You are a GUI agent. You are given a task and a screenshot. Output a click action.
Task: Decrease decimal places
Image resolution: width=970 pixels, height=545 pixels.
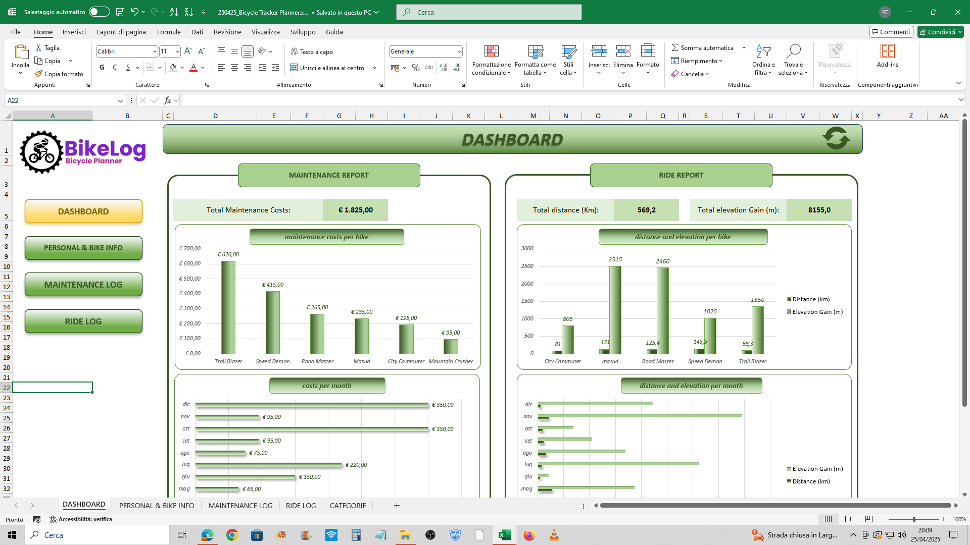pos(457,68)
